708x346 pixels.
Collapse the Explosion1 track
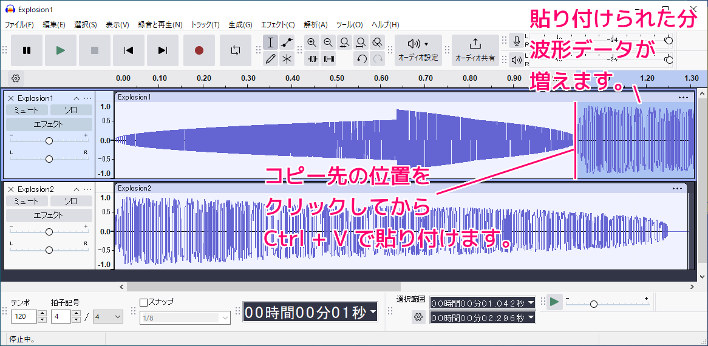click(77, 98)
